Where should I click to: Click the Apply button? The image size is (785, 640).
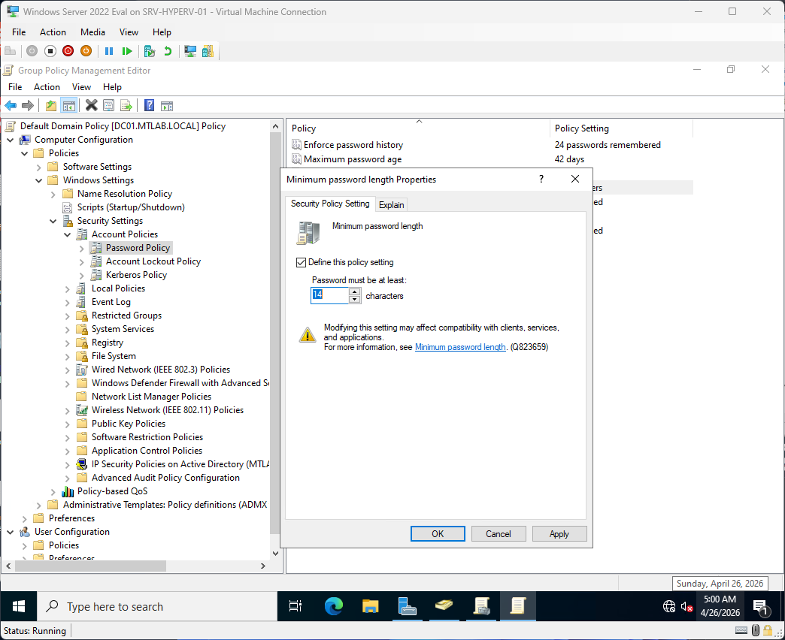click(x=559, y=533)
